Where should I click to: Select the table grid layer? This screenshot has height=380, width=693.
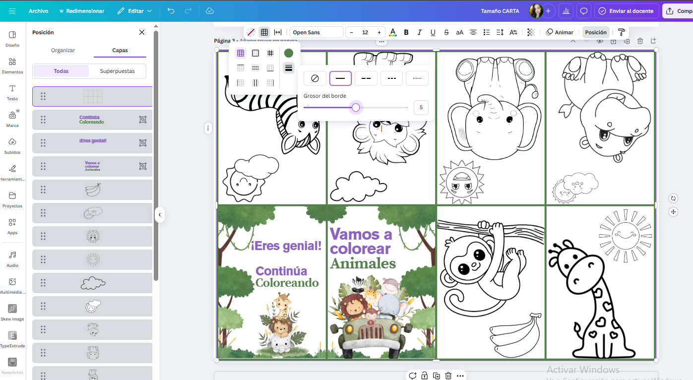tap(92, 96)
